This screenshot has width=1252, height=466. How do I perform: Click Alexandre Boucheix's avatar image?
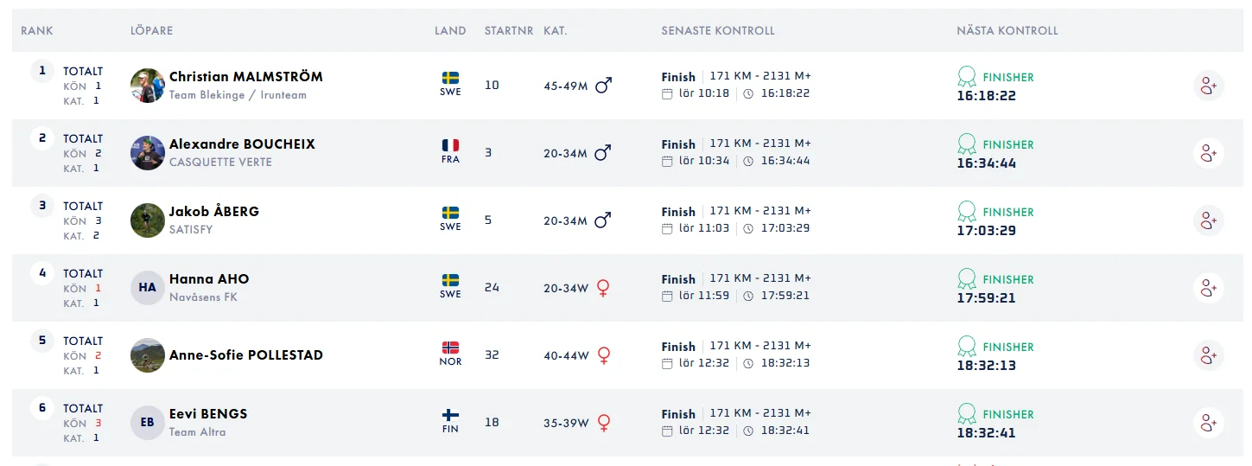coord(148,153)
